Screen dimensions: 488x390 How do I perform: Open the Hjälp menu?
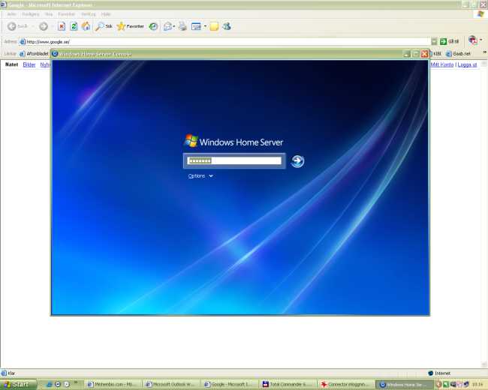(x=106, y=14)
